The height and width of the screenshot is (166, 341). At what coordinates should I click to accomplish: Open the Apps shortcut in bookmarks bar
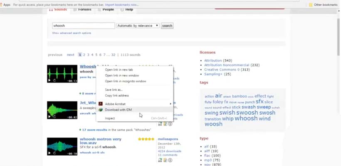pos(5,5)
